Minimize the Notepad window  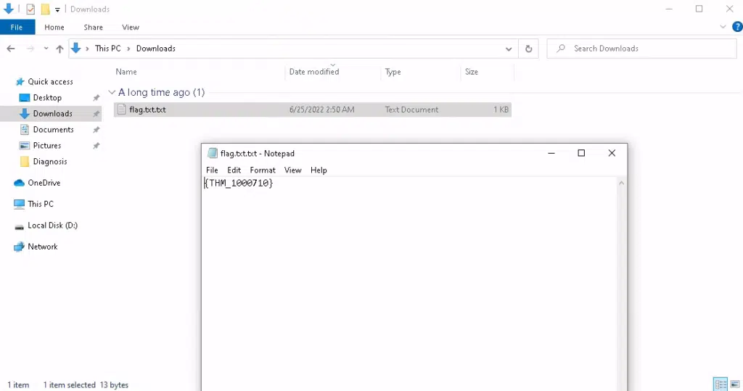coord(551,153)
